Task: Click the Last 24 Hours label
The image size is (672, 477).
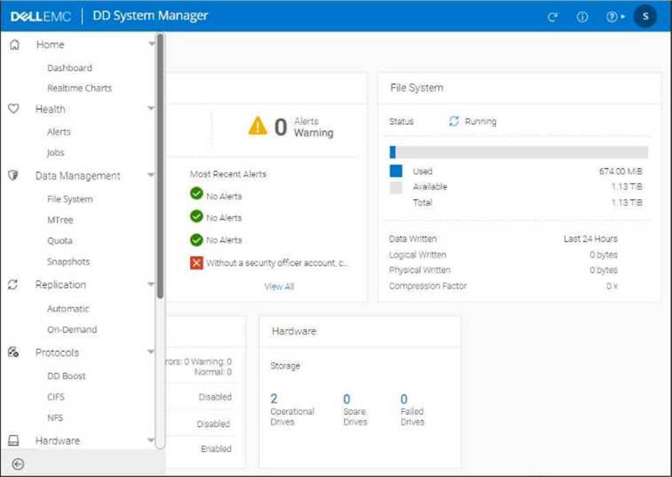Action: coord(591,239)
